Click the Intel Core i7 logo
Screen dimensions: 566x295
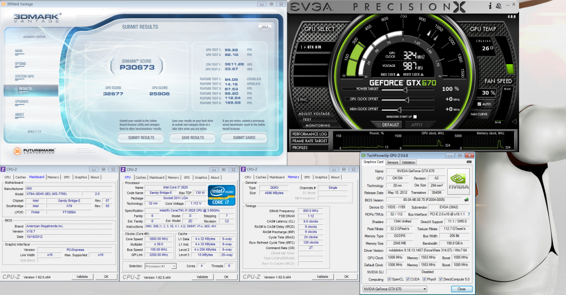(x=221, y=195)
